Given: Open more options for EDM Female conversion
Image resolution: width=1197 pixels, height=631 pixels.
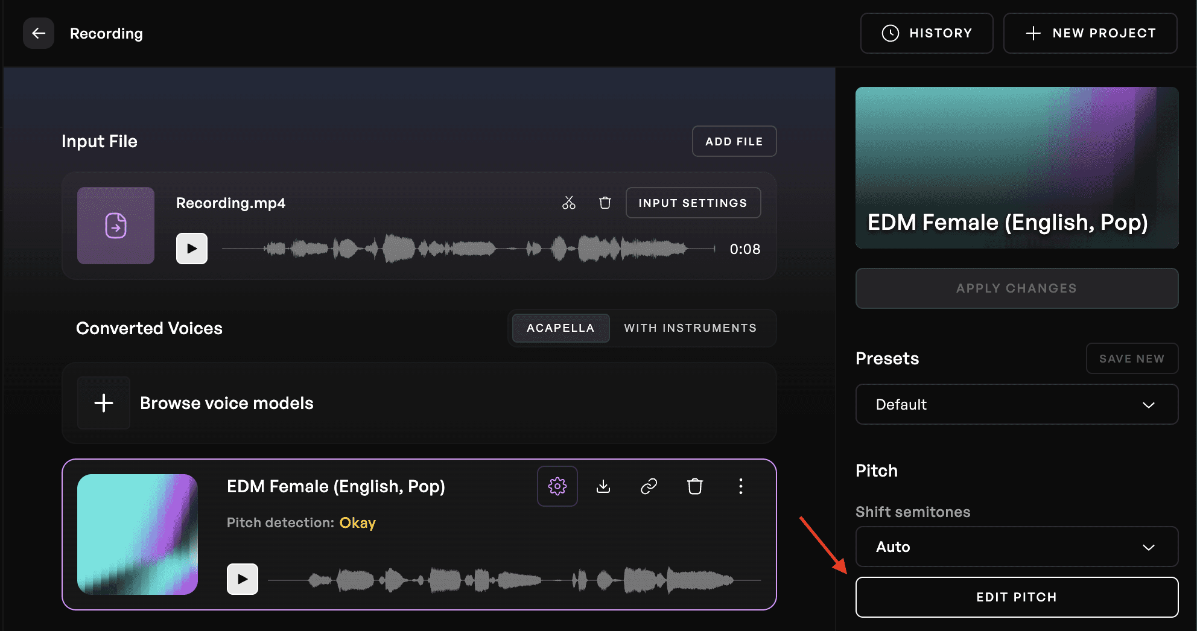Looking at the screenshot, I should (741, 486).
